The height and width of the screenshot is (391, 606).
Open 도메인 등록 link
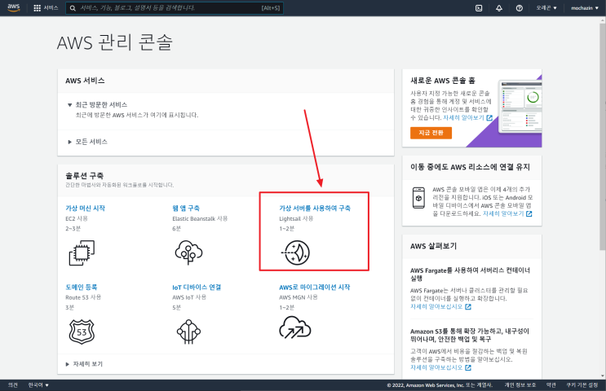[x=82, y=288]
